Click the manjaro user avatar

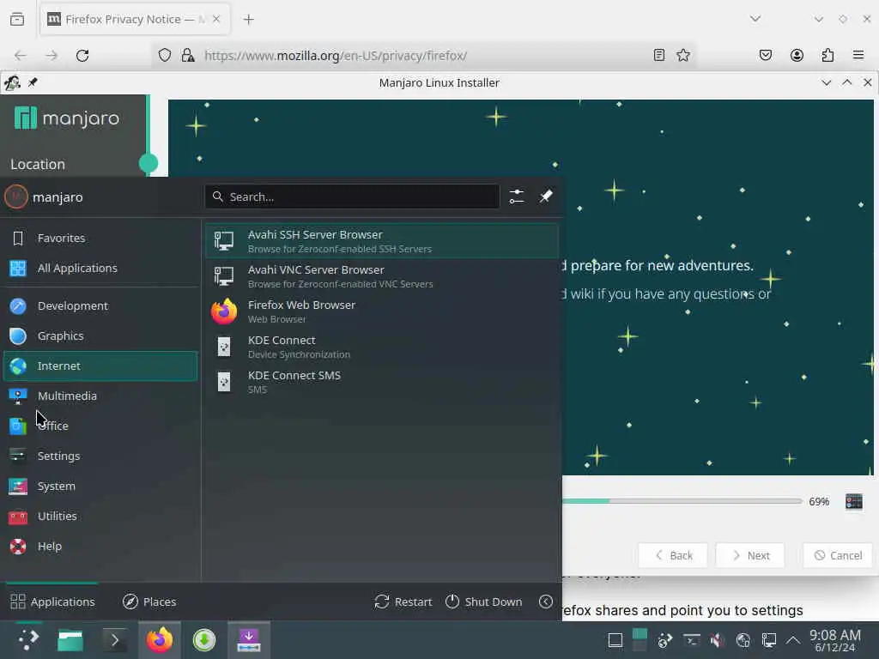[x=16, y=196]
